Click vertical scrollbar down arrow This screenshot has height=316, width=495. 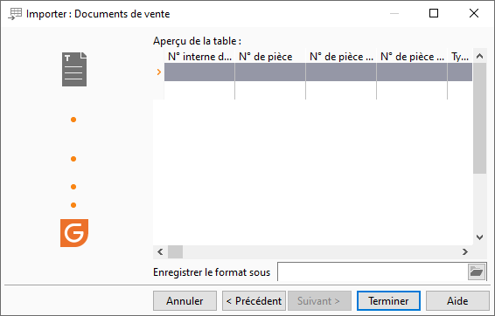479,237
